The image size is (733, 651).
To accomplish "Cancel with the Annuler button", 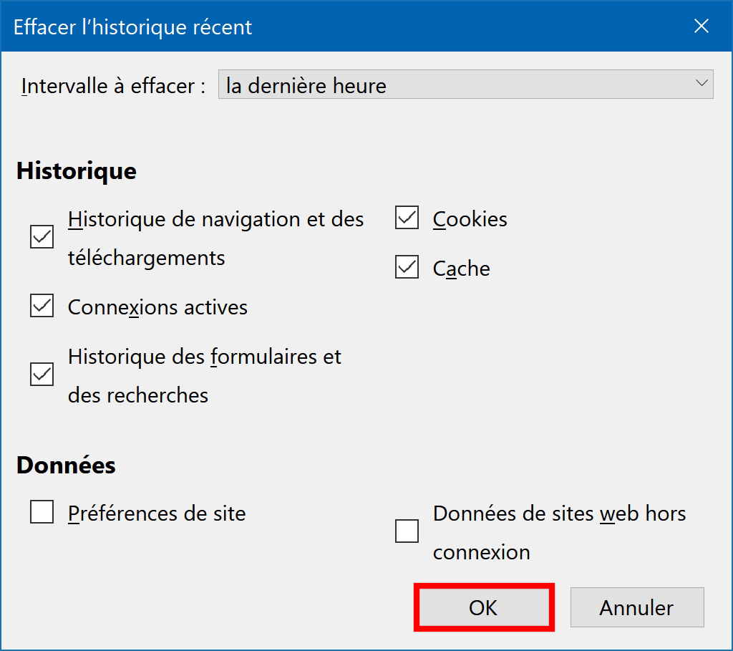I will 637,607.
